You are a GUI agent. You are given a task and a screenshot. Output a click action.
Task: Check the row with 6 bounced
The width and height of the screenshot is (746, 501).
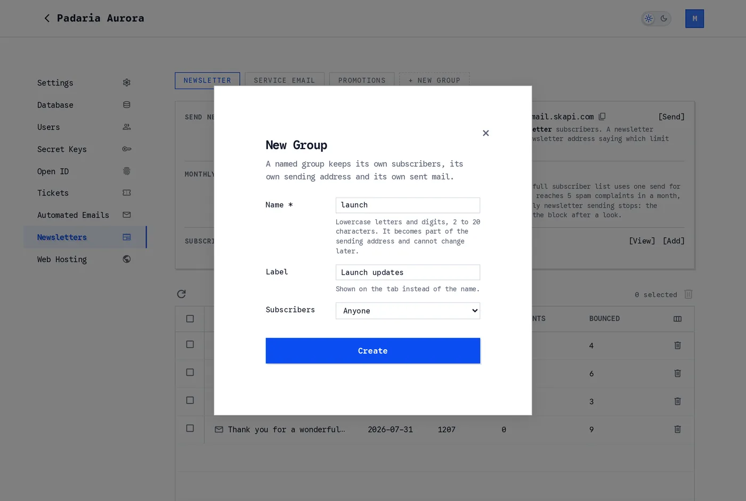point(190,373)
